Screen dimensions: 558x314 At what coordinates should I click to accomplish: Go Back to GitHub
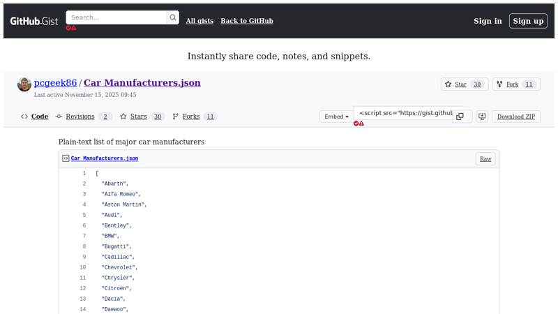247,21
